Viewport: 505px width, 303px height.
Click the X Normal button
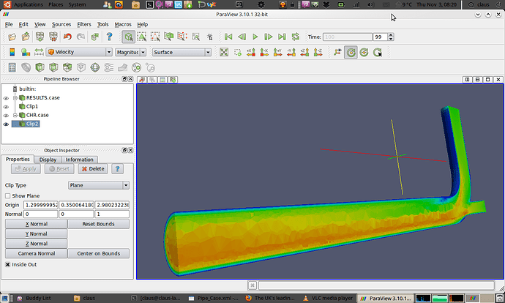click(37, 224)
